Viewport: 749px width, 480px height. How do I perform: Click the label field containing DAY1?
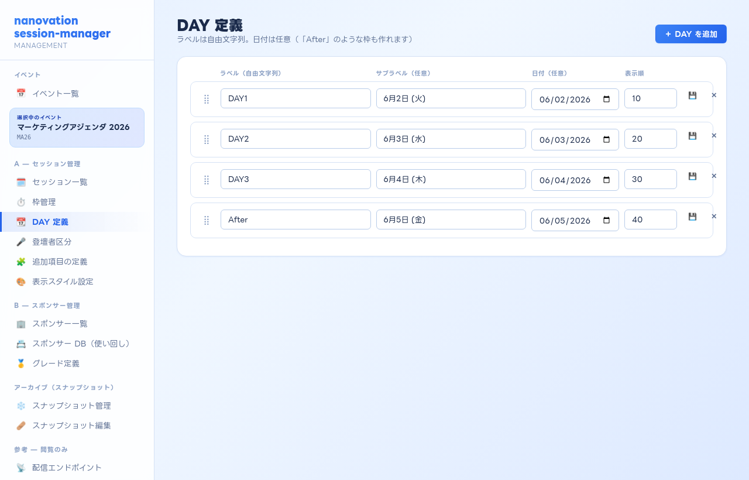[x=296, y=98]
